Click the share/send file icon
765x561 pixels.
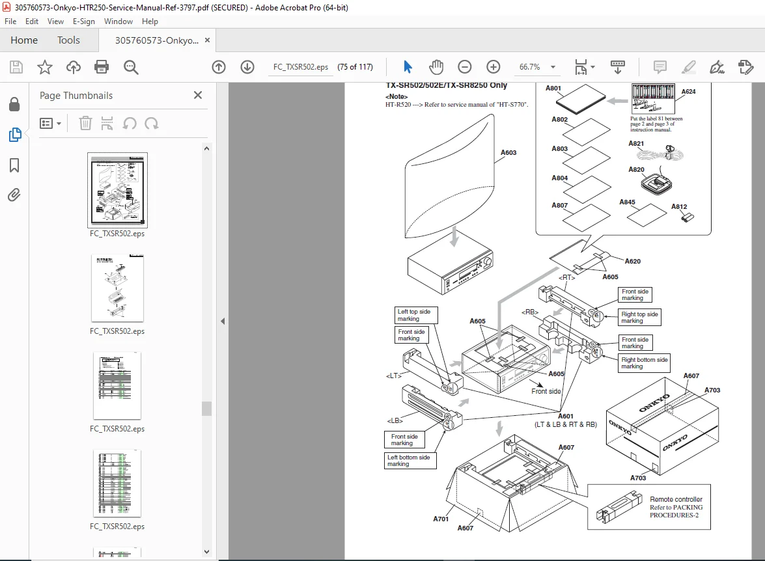pyautogui.click(x=746, y=67)
